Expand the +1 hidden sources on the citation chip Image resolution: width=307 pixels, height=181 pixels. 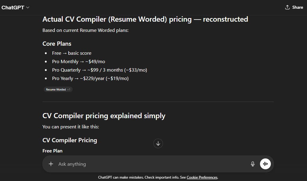coord(68,89)
